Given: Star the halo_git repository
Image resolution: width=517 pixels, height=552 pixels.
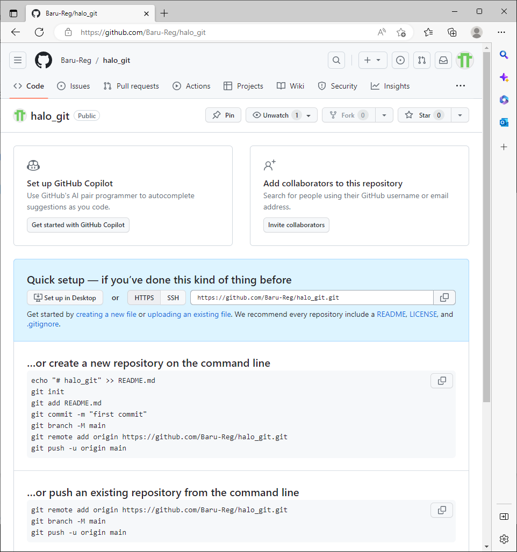Looking at the screenshot, I should (425, 115).
